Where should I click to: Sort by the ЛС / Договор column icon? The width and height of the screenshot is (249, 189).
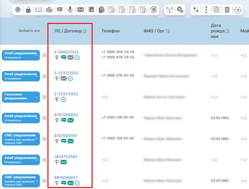85,31
